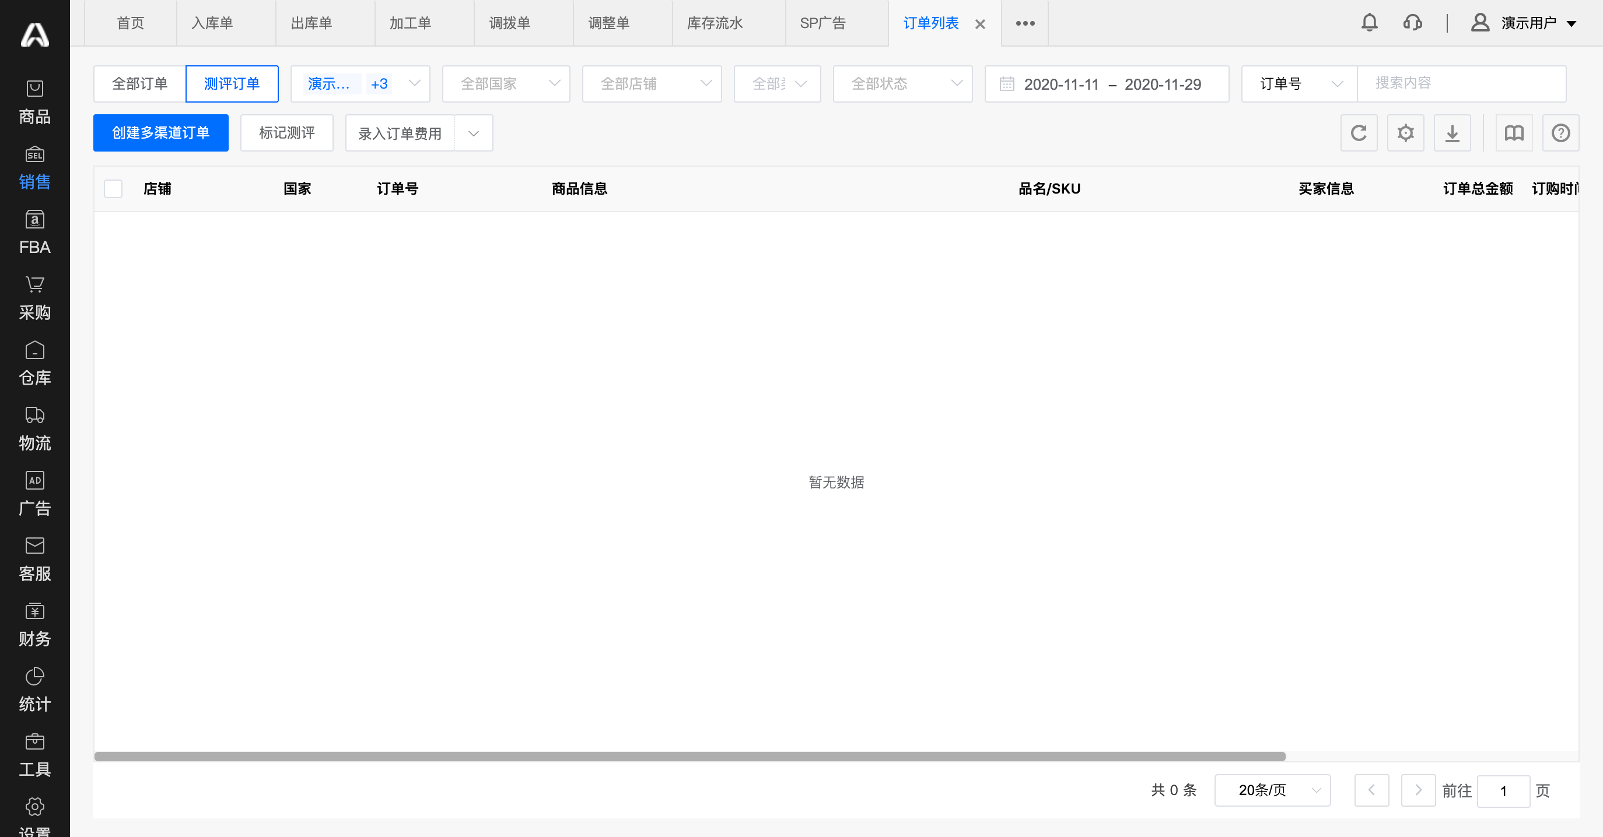This screenshot has height=837, width=1603.
Task: Click the question mark help icon
Action: [1560, 133]
